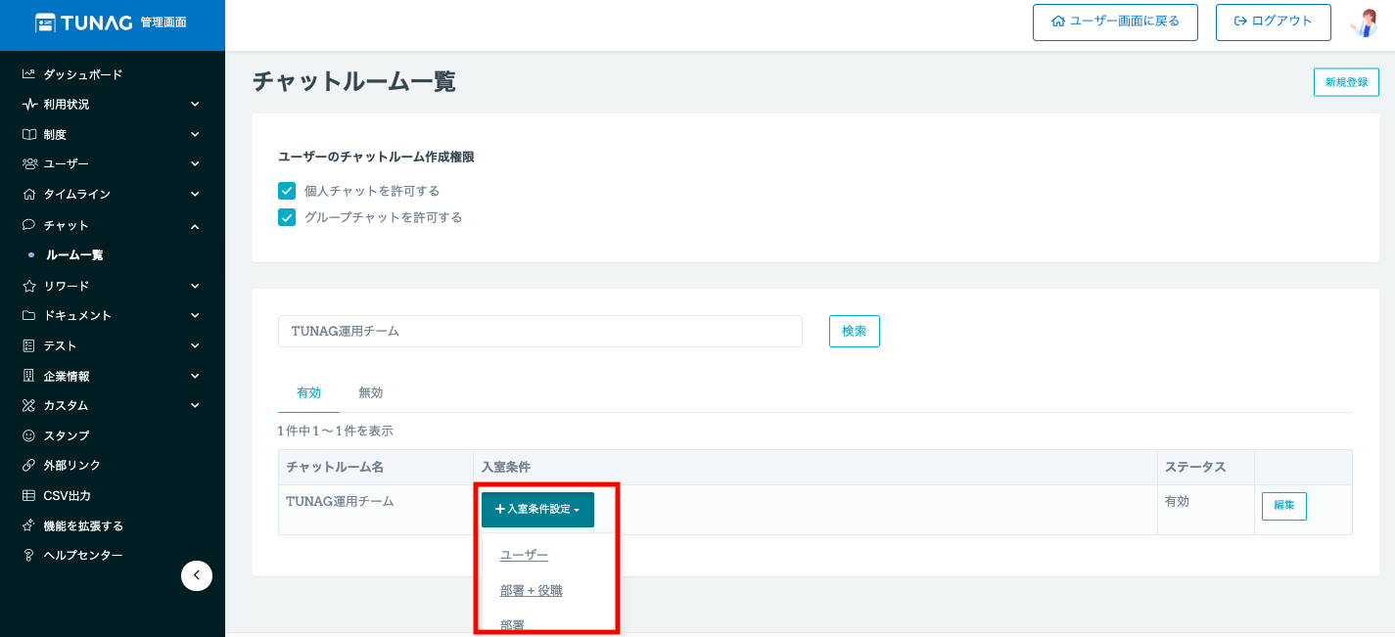Toggle グループチャットを許可する checkbox
Image resolution: width=1395 pixels, height=637 pixels.
[x=287, y=217]
